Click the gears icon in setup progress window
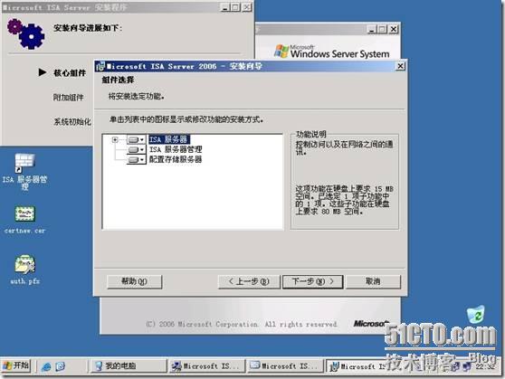 pos(25,33)
